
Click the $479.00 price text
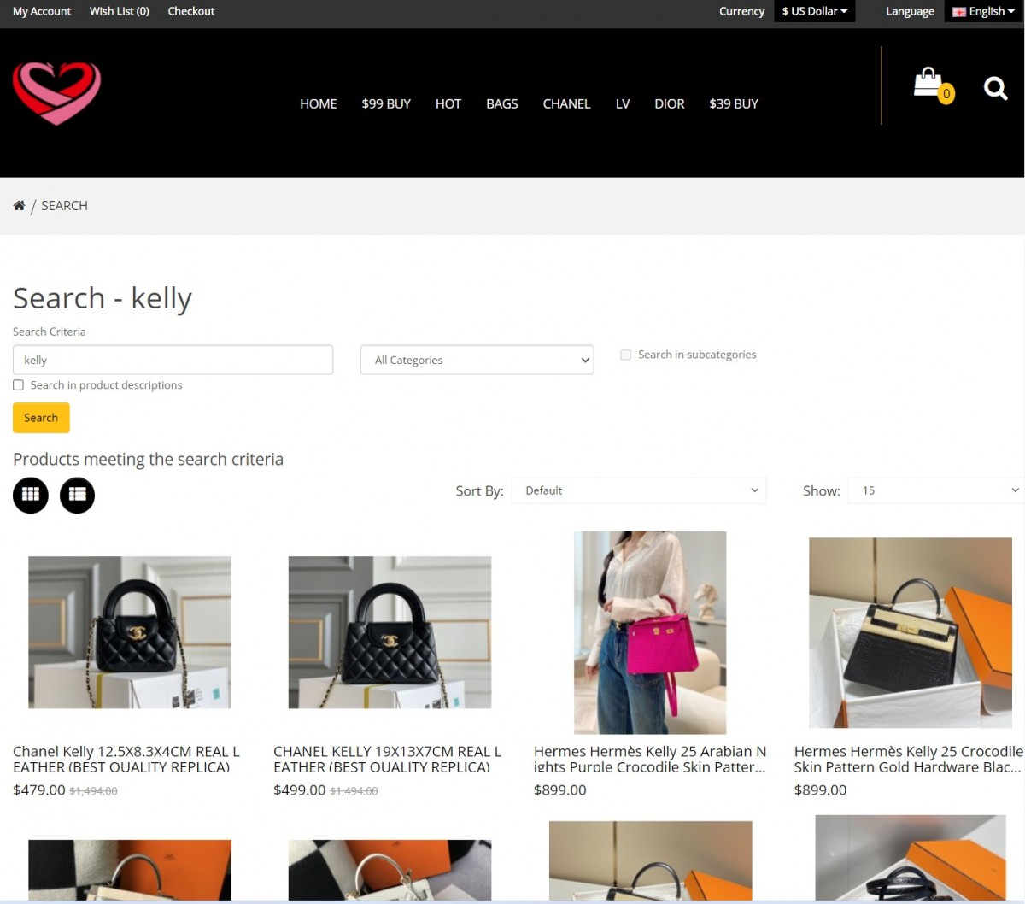click(x=39, y=790)
